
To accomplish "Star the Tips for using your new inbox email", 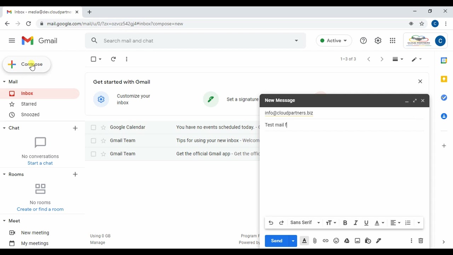I will (103, 141).
